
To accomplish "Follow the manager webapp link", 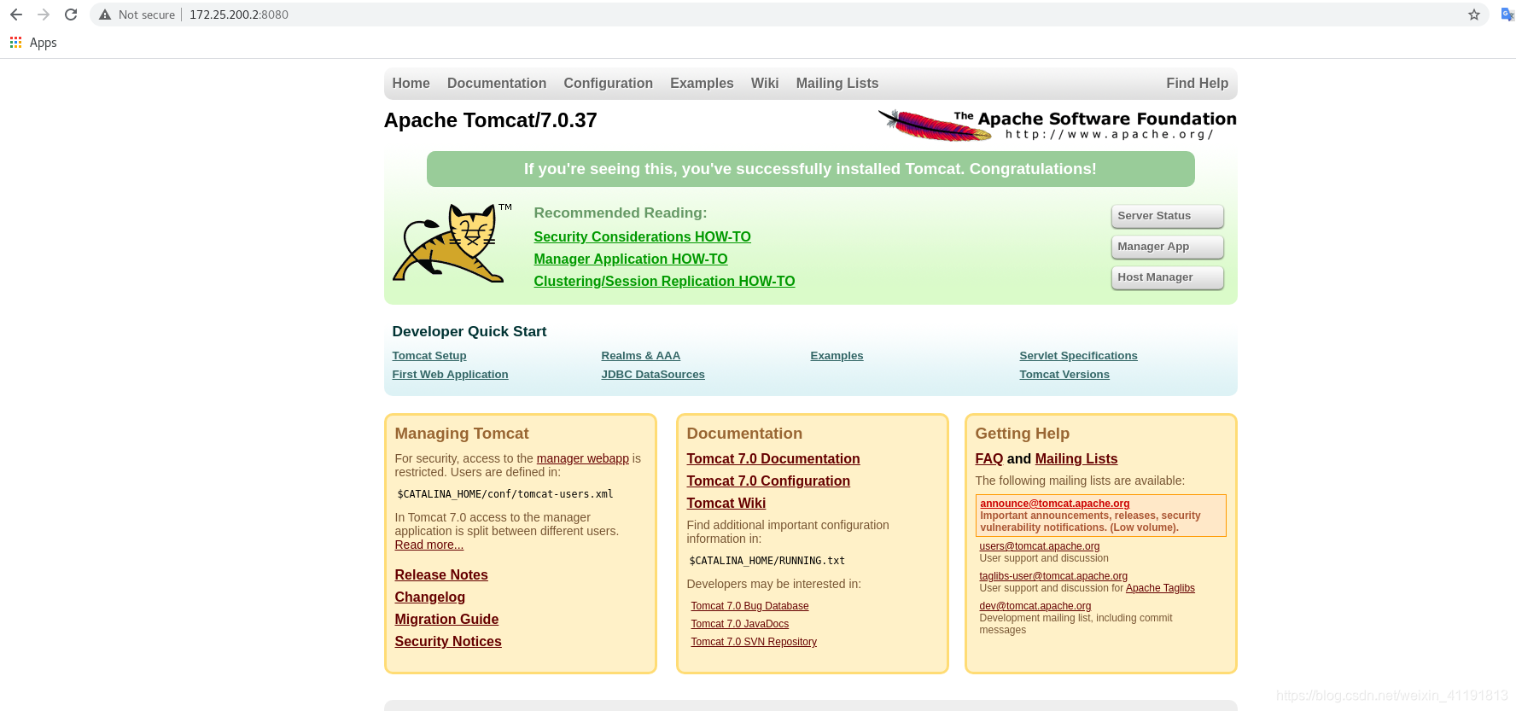I will (x=582, y=458).
